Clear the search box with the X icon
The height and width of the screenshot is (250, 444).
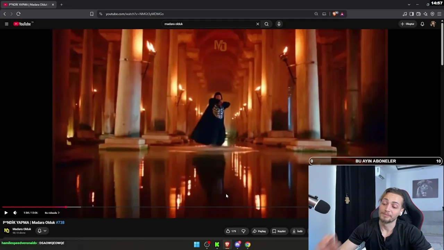[258, 24]
